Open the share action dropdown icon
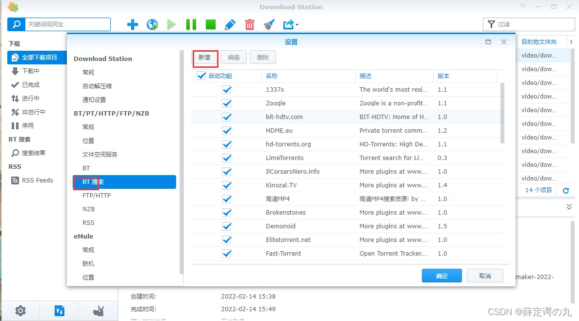The image size is (579, 321). coord(291,25)
